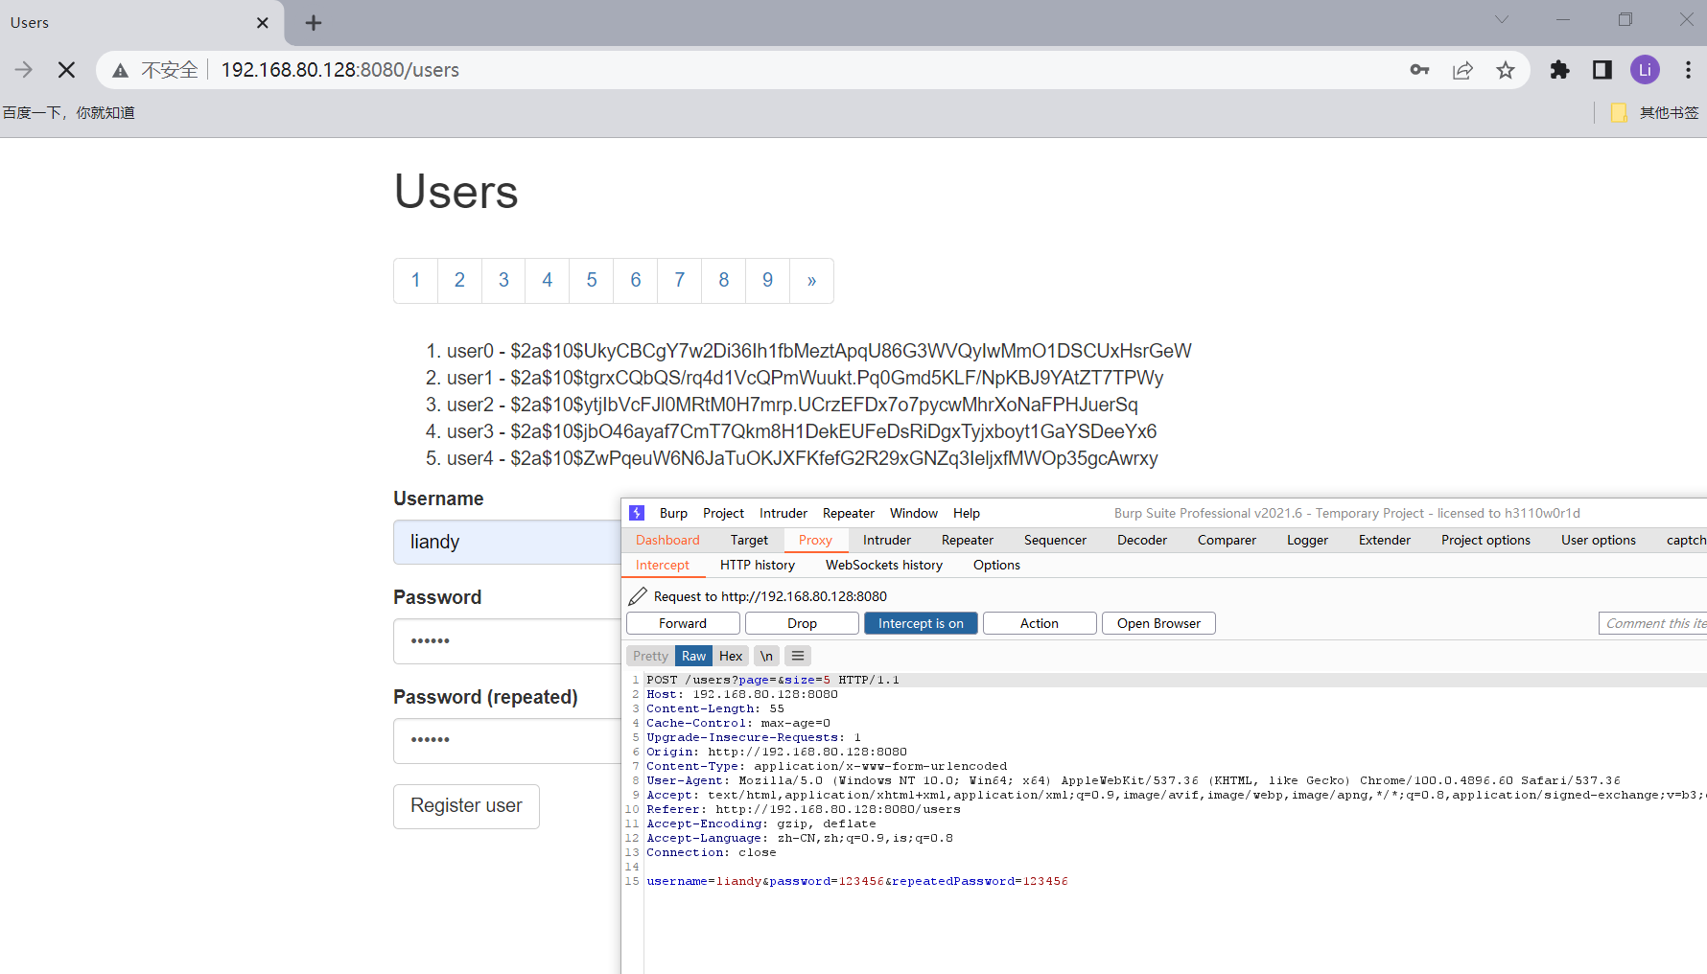Screen dimensions: 1707x974
Task: Open the WebSockets history sub-tab
Action: pos(884,565)
